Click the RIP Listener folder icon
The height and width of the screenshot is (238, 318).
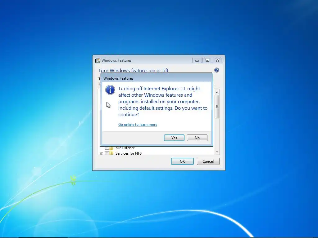click(x=111, y=148)
